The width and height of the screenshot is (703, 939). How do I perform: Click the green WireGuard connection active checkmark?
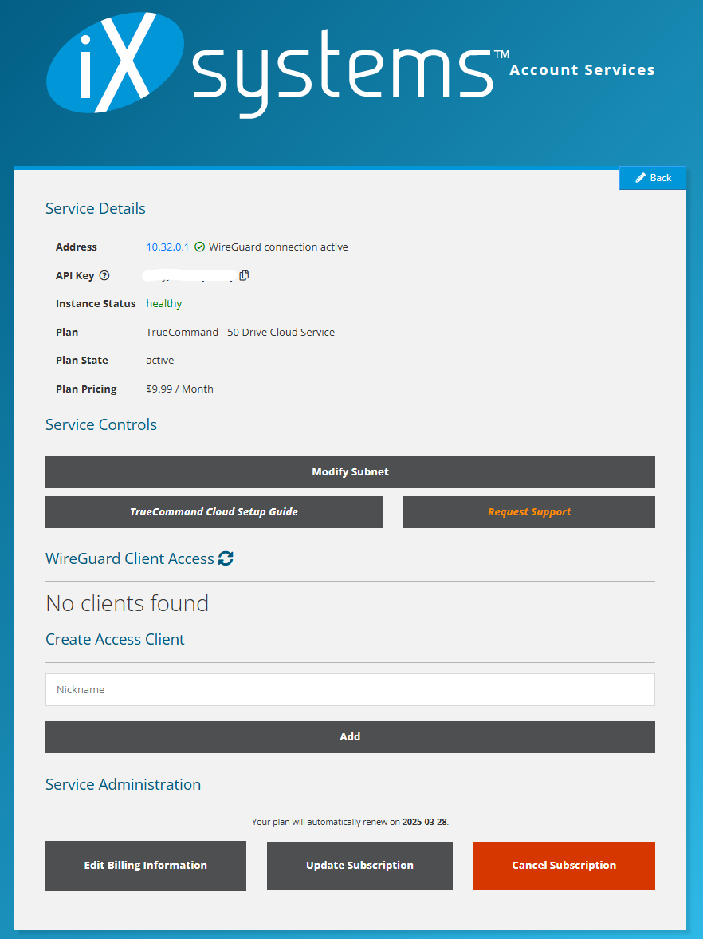(x=199, y=247)
